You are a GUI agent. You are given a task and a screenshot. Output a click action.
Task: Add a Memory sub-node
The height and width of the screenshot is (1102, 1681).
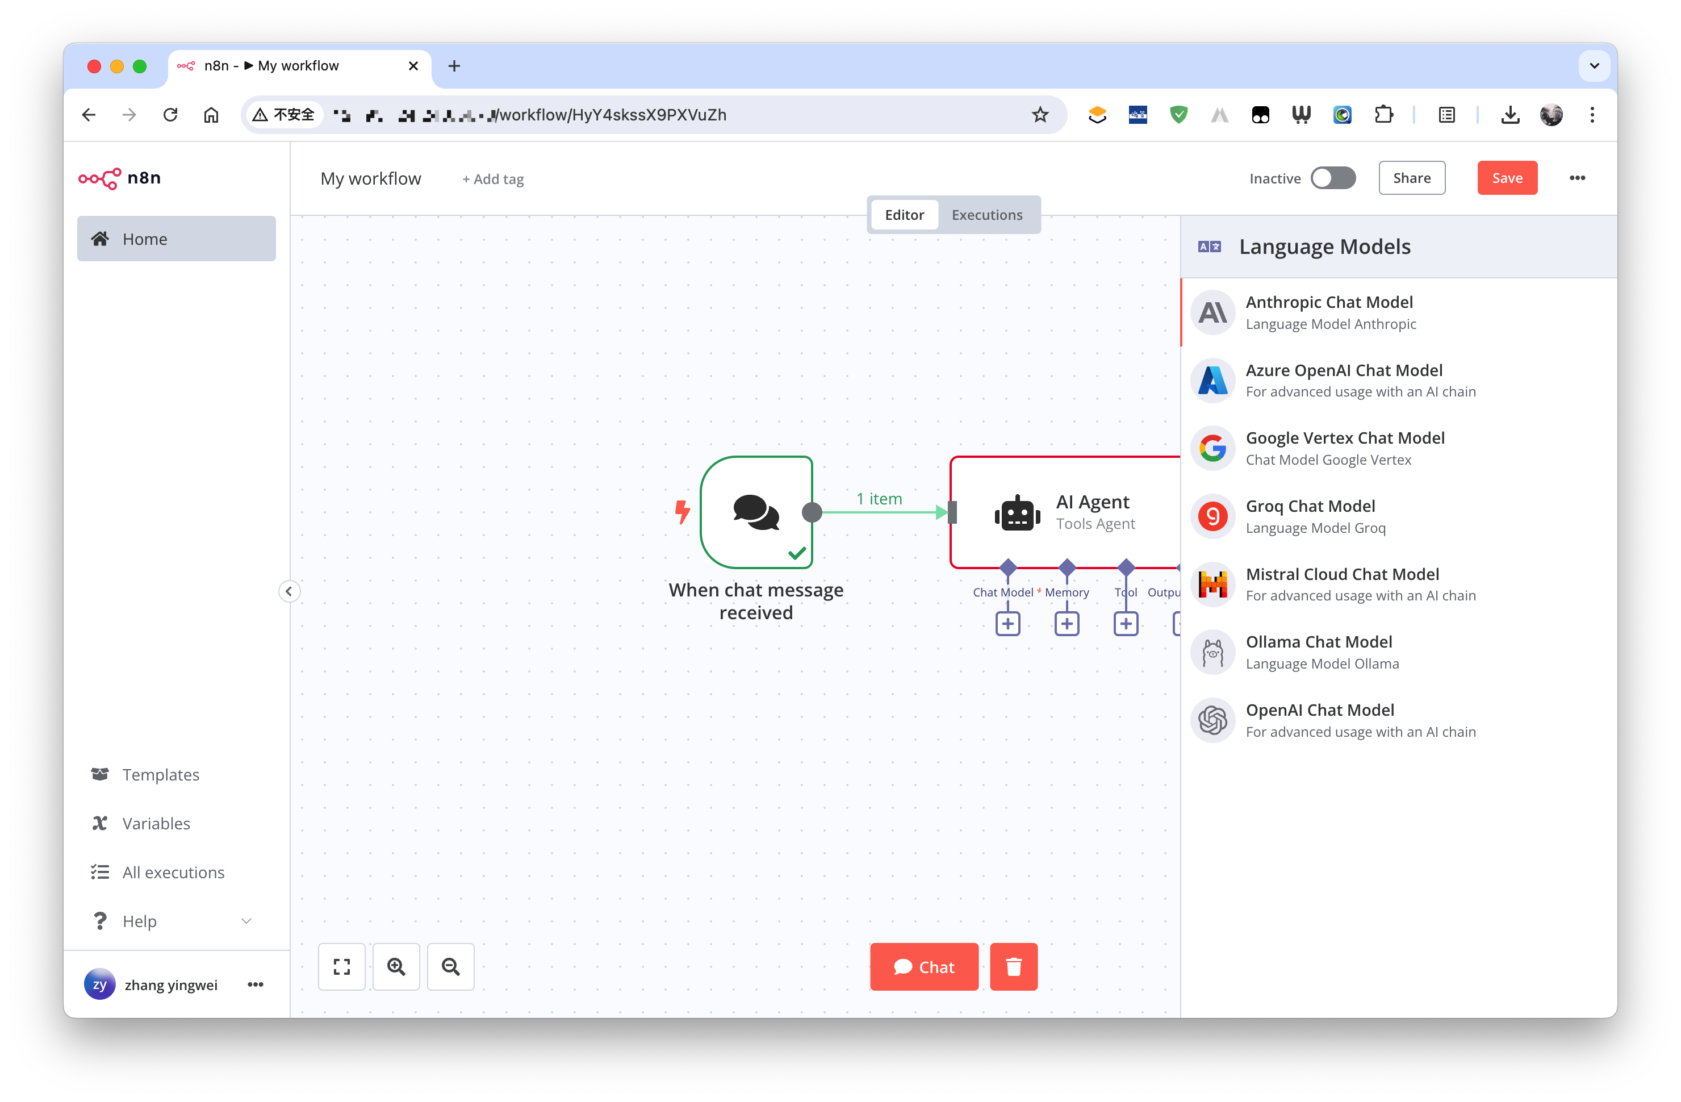(1067, 624)
